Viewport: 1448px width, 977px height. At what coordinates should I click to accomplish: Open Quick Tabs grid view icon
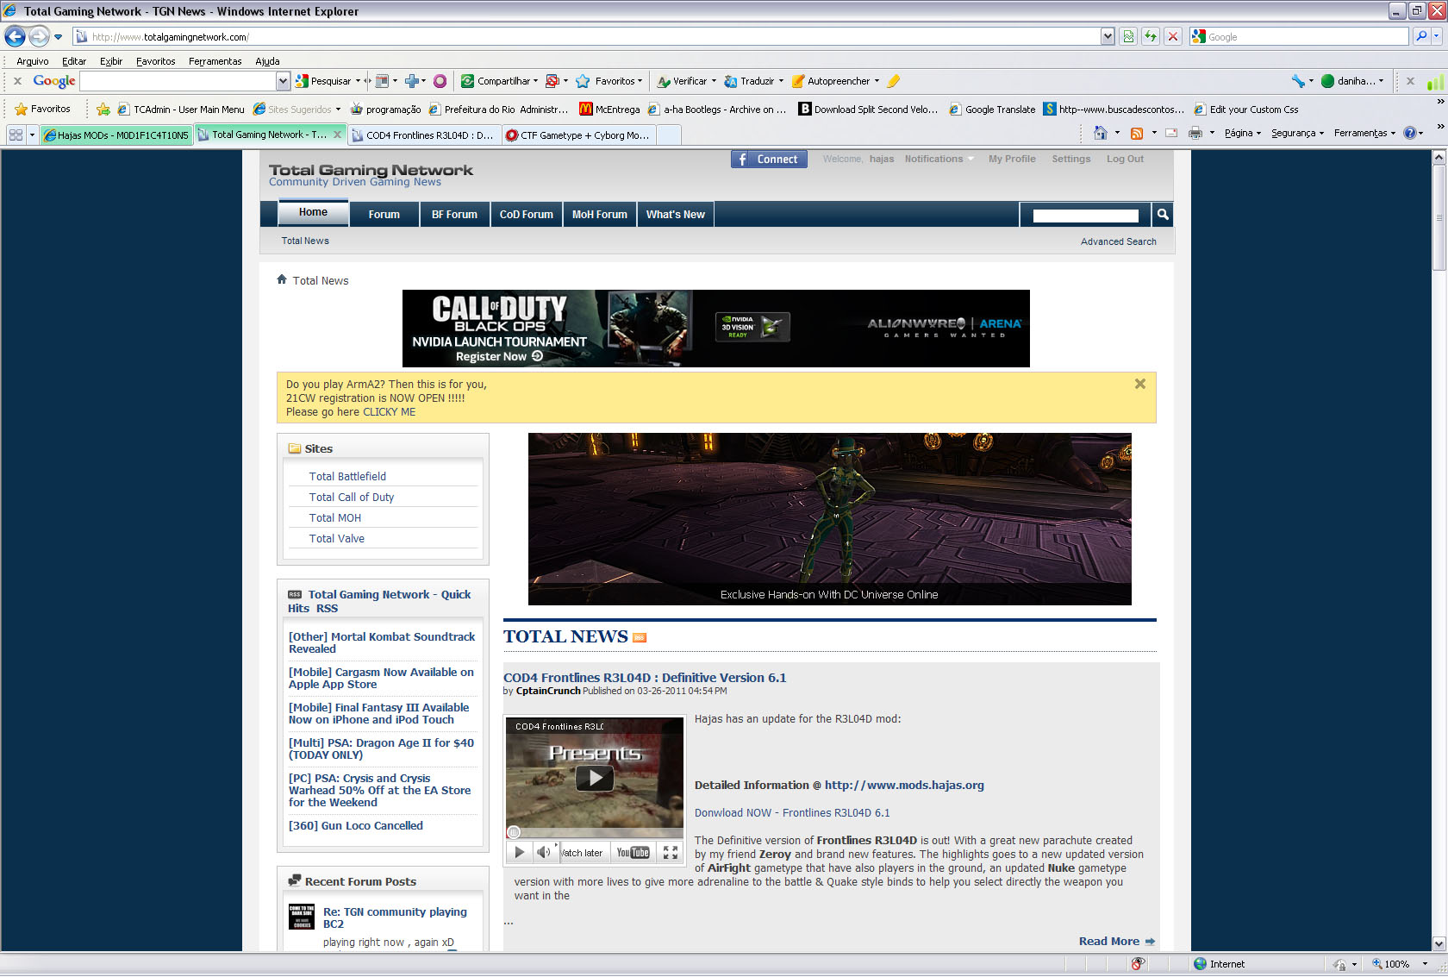(x=16, y=135)
